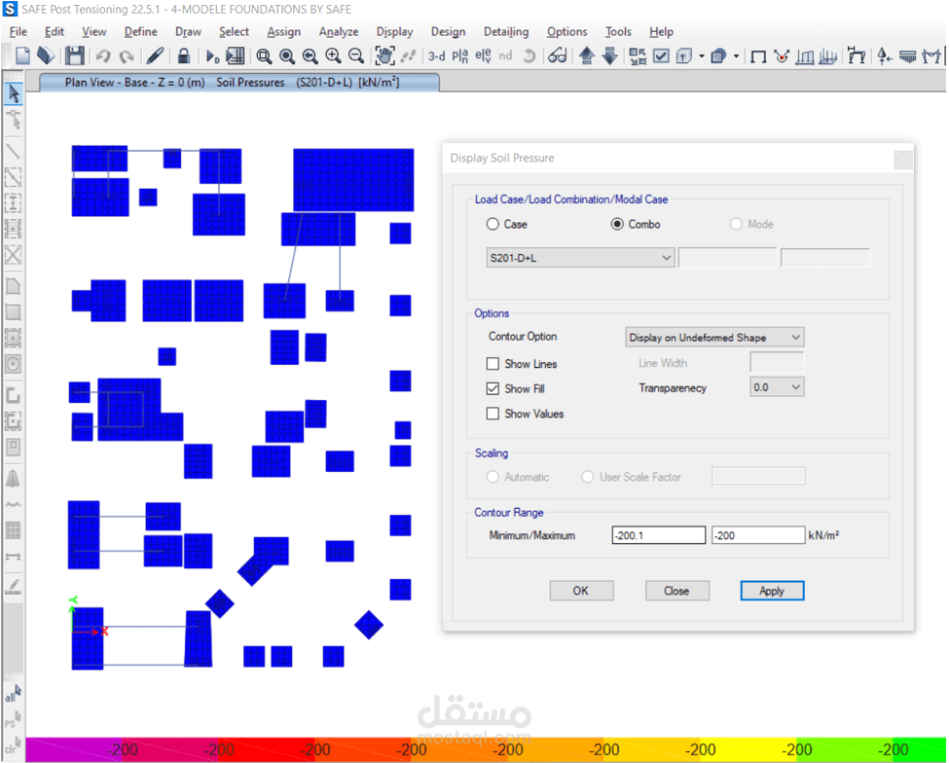The height and width of the screenshot is (763, 949).
Task: Click the 'all' select icon in left toolbar
Action: (x=13, y=694)
